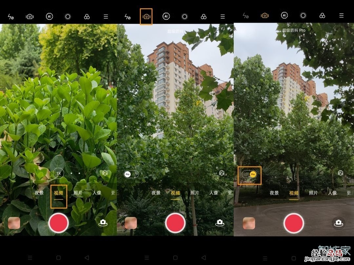The height and width of the screenshot is (265, 354).
Task: Flip camera in left screen
Action: click(x=103, y=223)
